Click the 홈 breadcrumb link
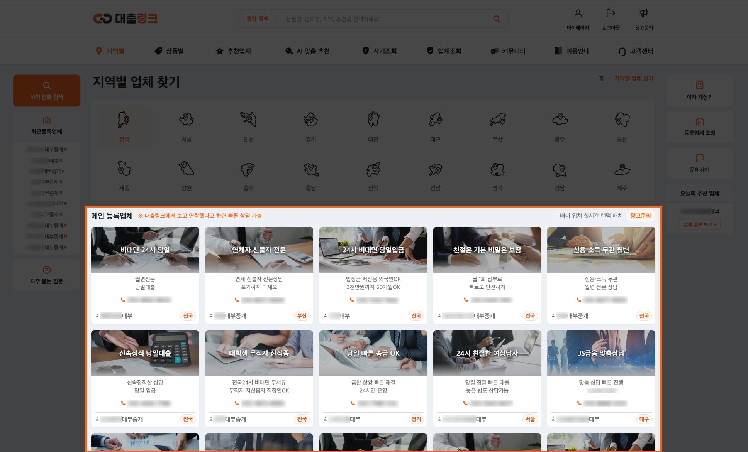This screenshot has height=452, width=748. coord(601,78)
